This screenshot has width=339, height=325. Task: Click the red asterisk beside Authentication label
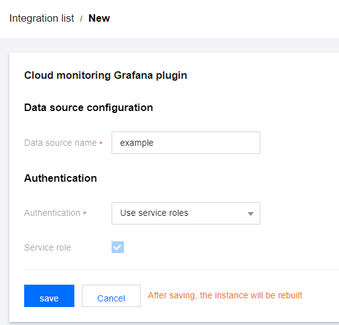[x=85, y=213]
